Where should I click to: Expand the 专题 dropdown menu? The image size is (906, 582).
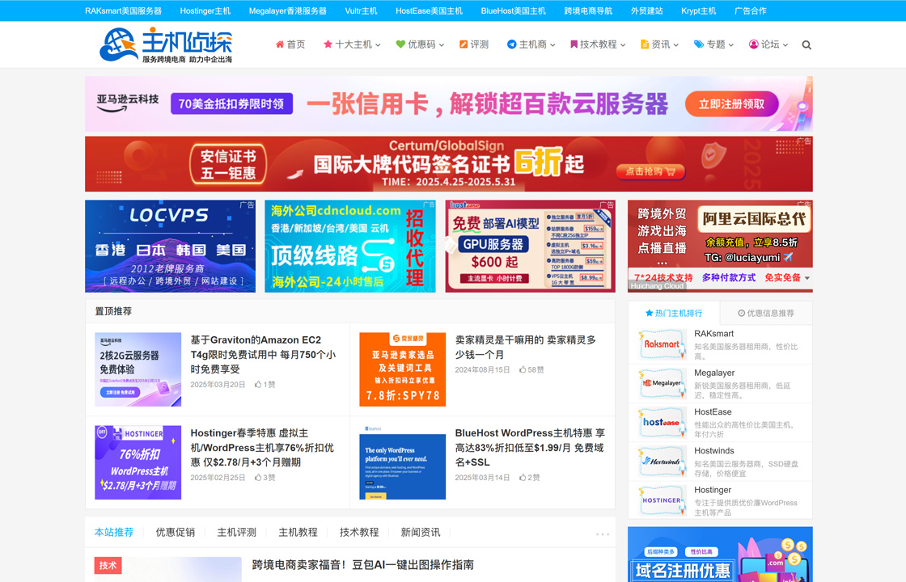(x=731, y=45)
